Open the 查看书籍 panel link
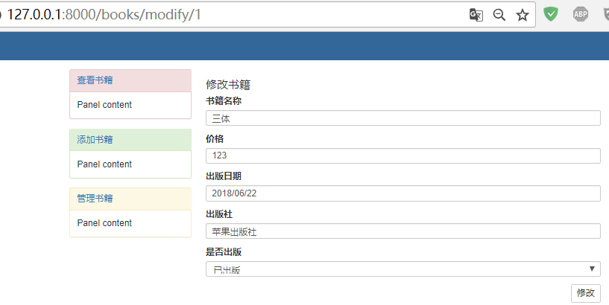The width and height of the screenshot is (609, 305). 95,80
